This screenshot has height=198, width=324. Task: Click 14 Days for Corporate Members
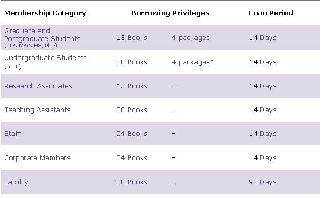tap(262, 158)
